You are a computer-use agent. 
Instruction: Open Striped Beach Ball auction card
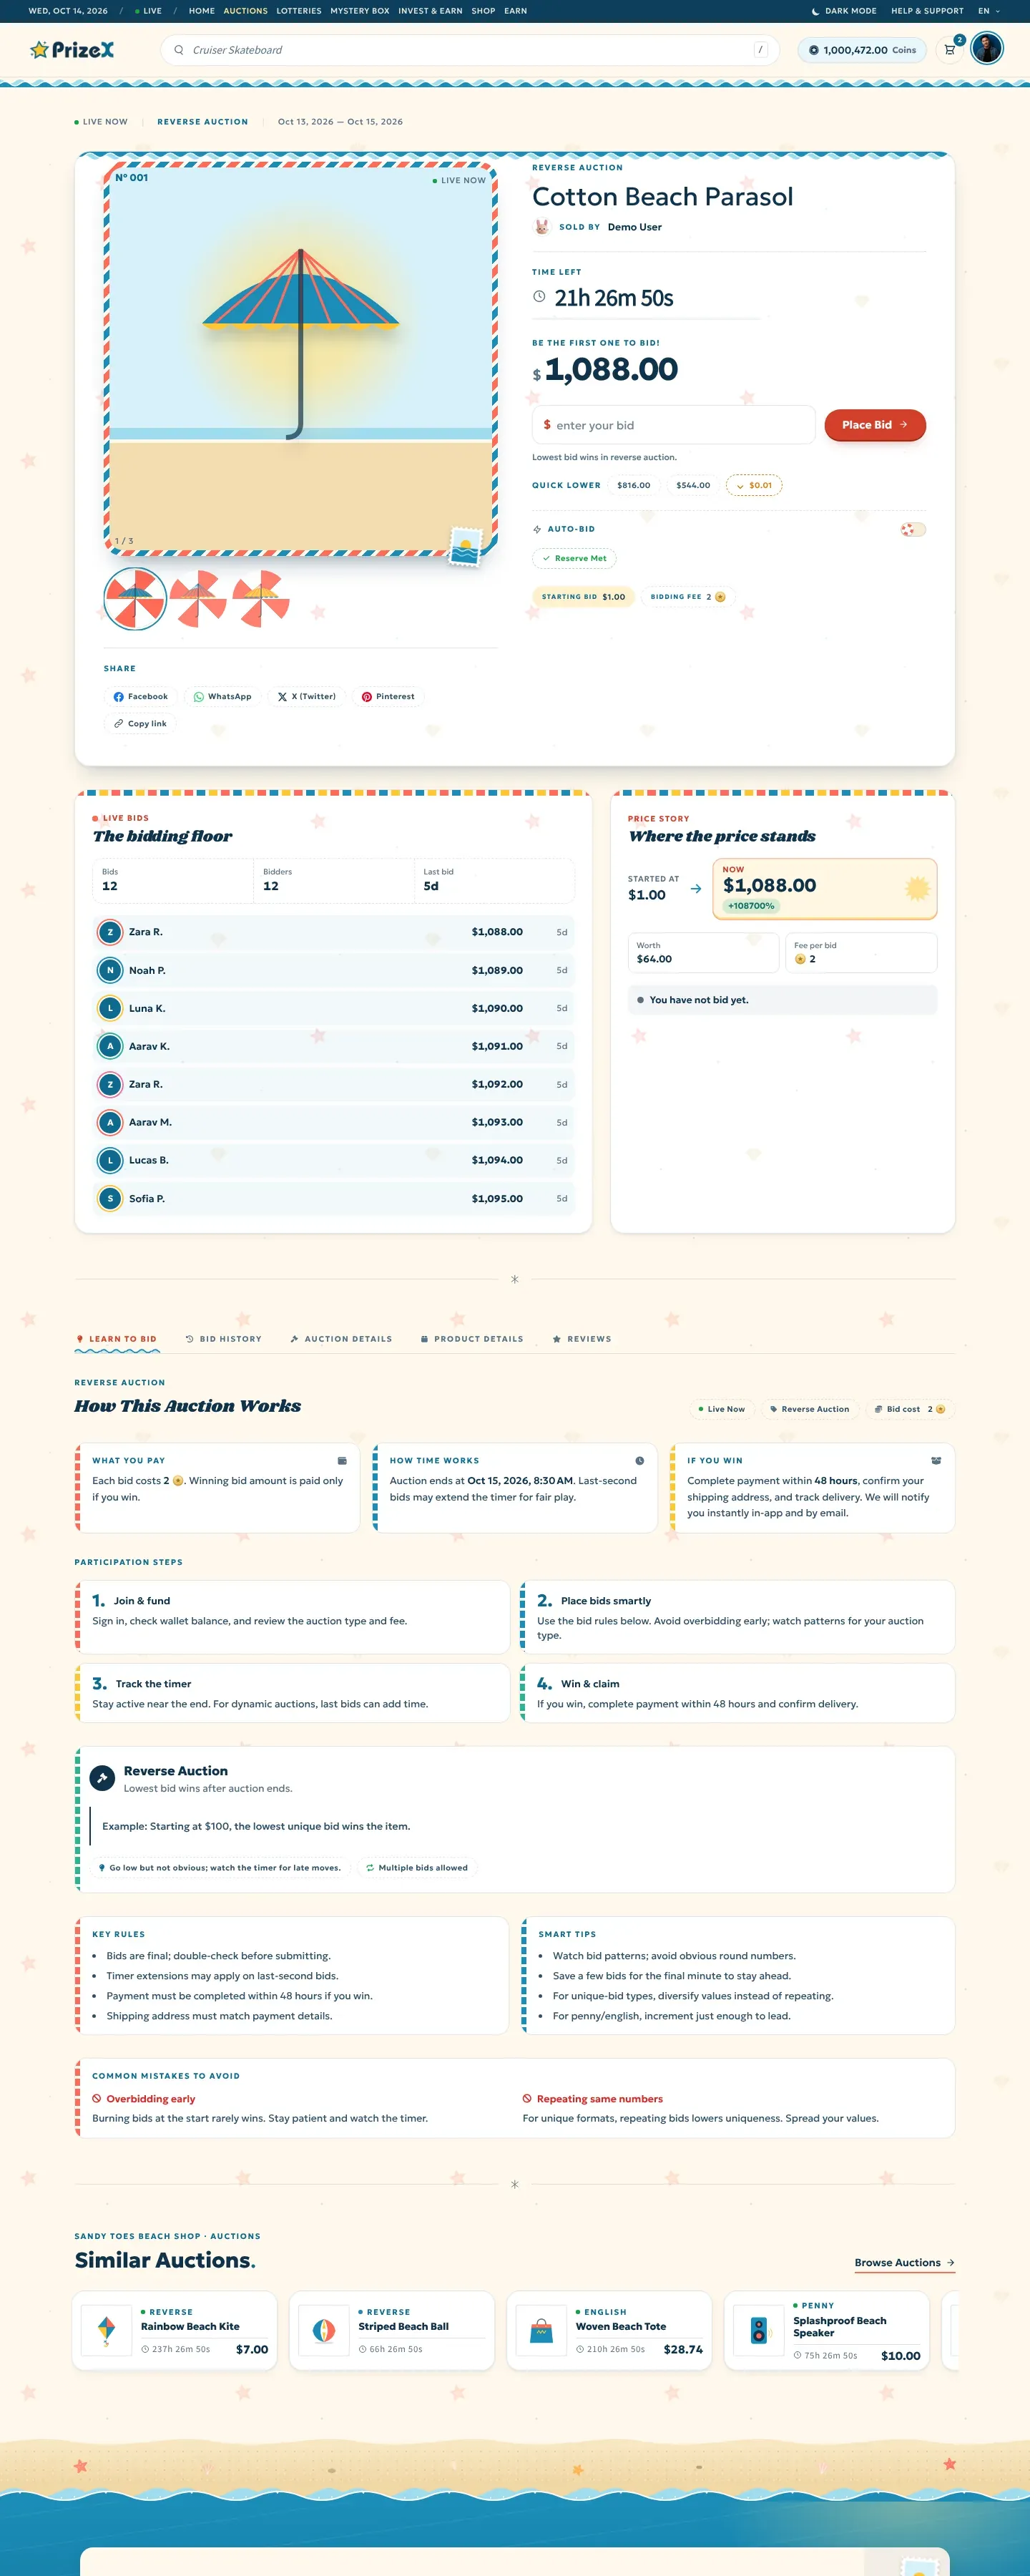coord(392,2330)
